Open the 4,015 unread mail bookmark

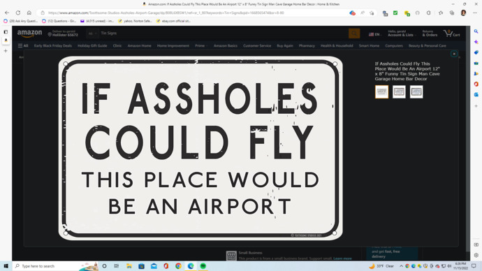97,21
